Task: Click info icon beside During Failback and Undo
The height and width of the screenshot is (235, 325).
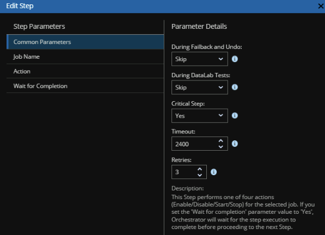Action: [x=235, y=59]
